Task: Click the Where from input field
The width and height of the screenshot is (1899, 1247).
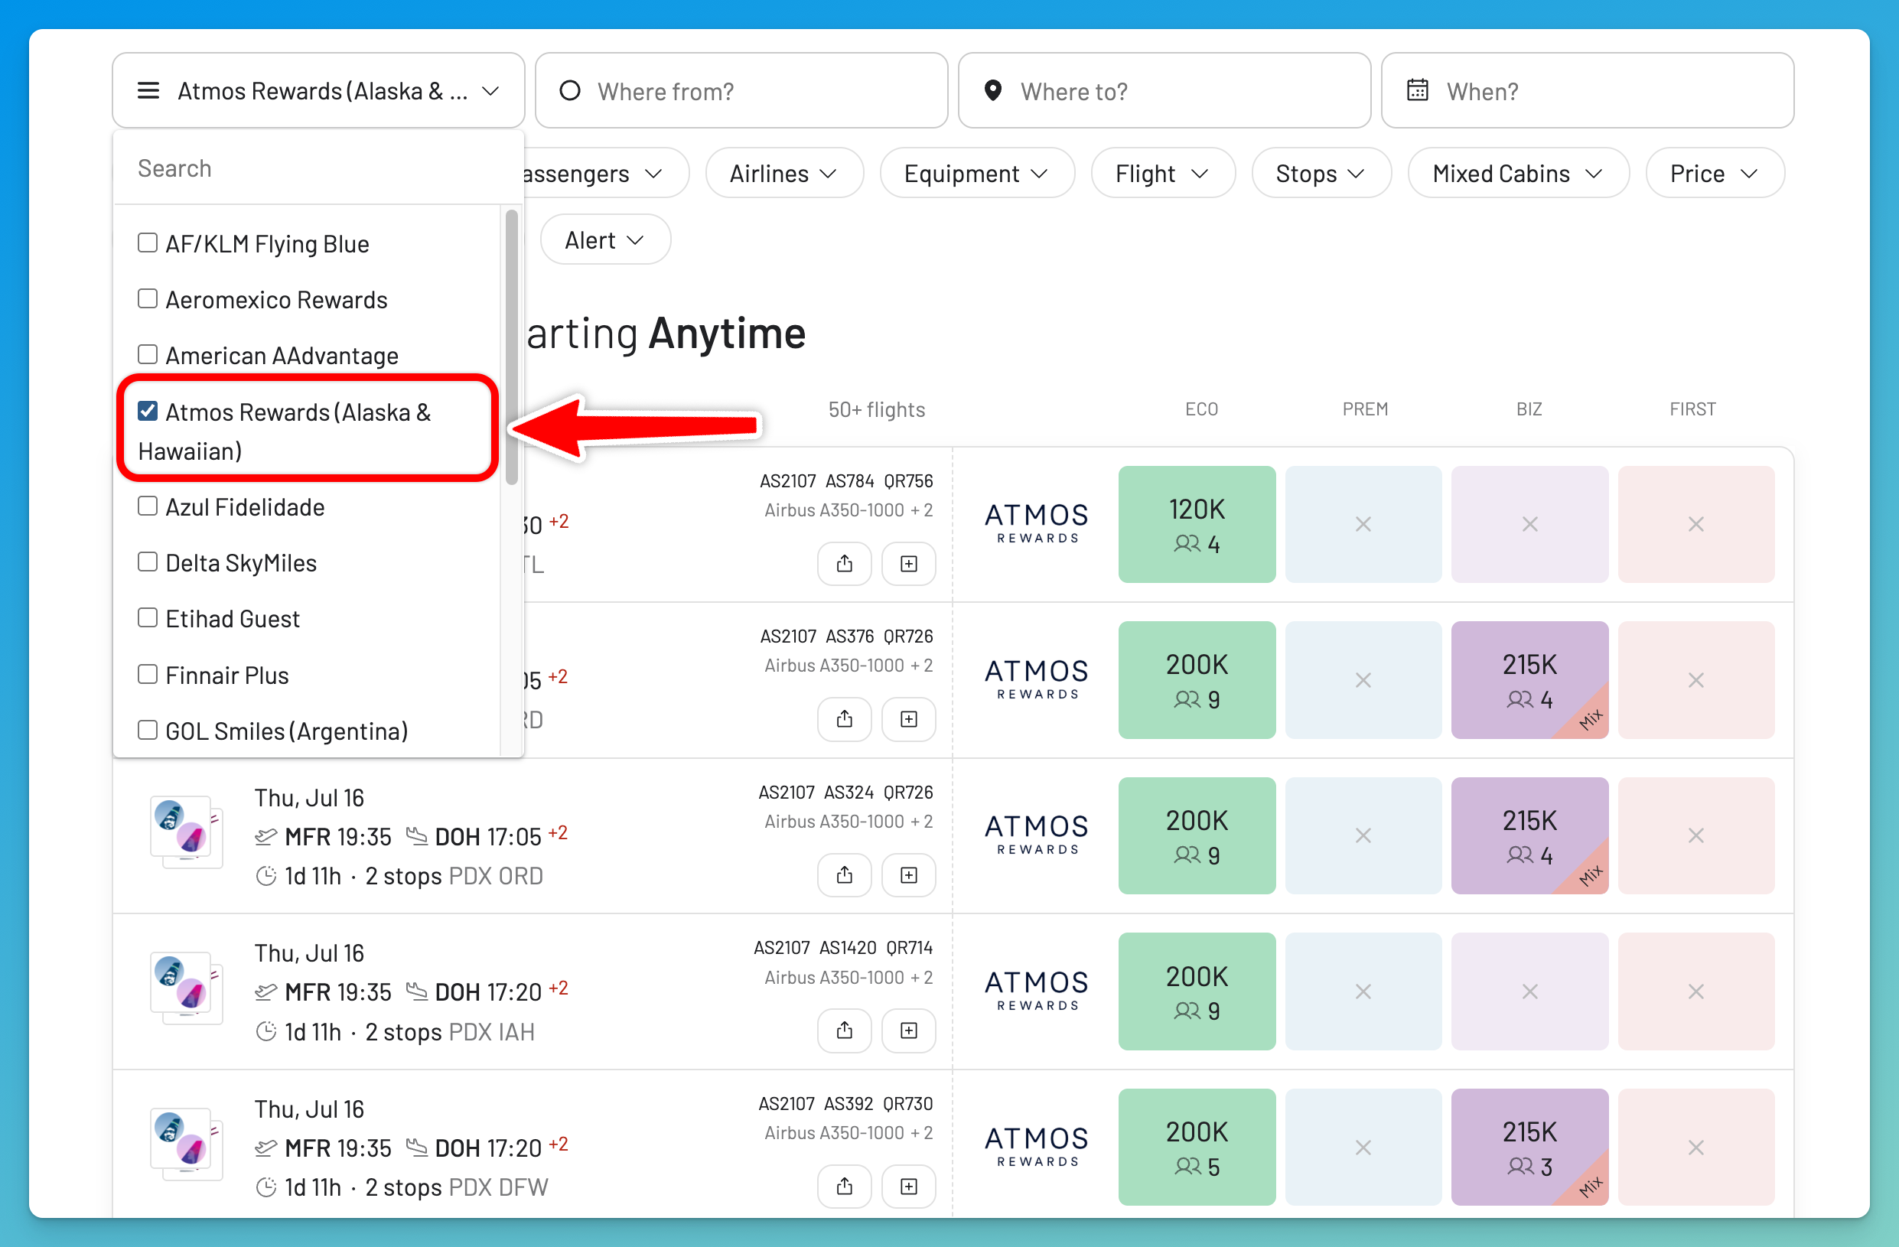Action: coord(741,91)
